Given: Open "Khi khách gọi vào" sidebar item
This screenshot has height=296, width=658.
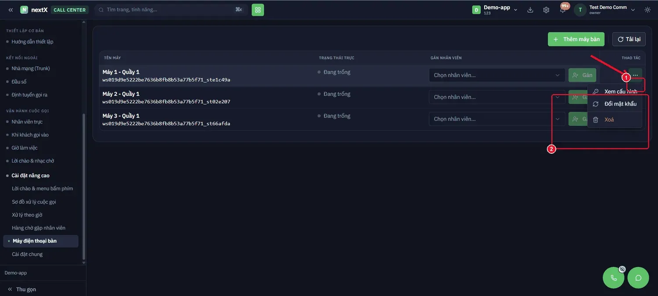Looking at the screenshot, I should click(30, 135).
